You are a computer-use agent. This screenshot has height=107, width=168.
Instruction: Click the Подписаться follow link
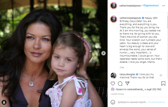point(151,5)
